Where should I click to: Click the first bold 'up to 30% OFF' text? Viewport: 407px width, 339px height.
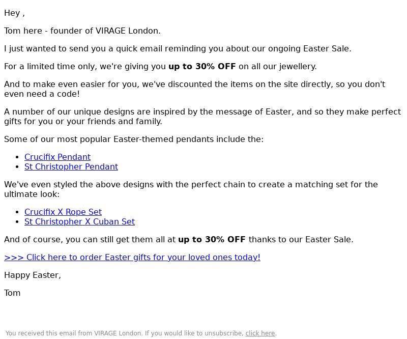[x=202, y=67]
